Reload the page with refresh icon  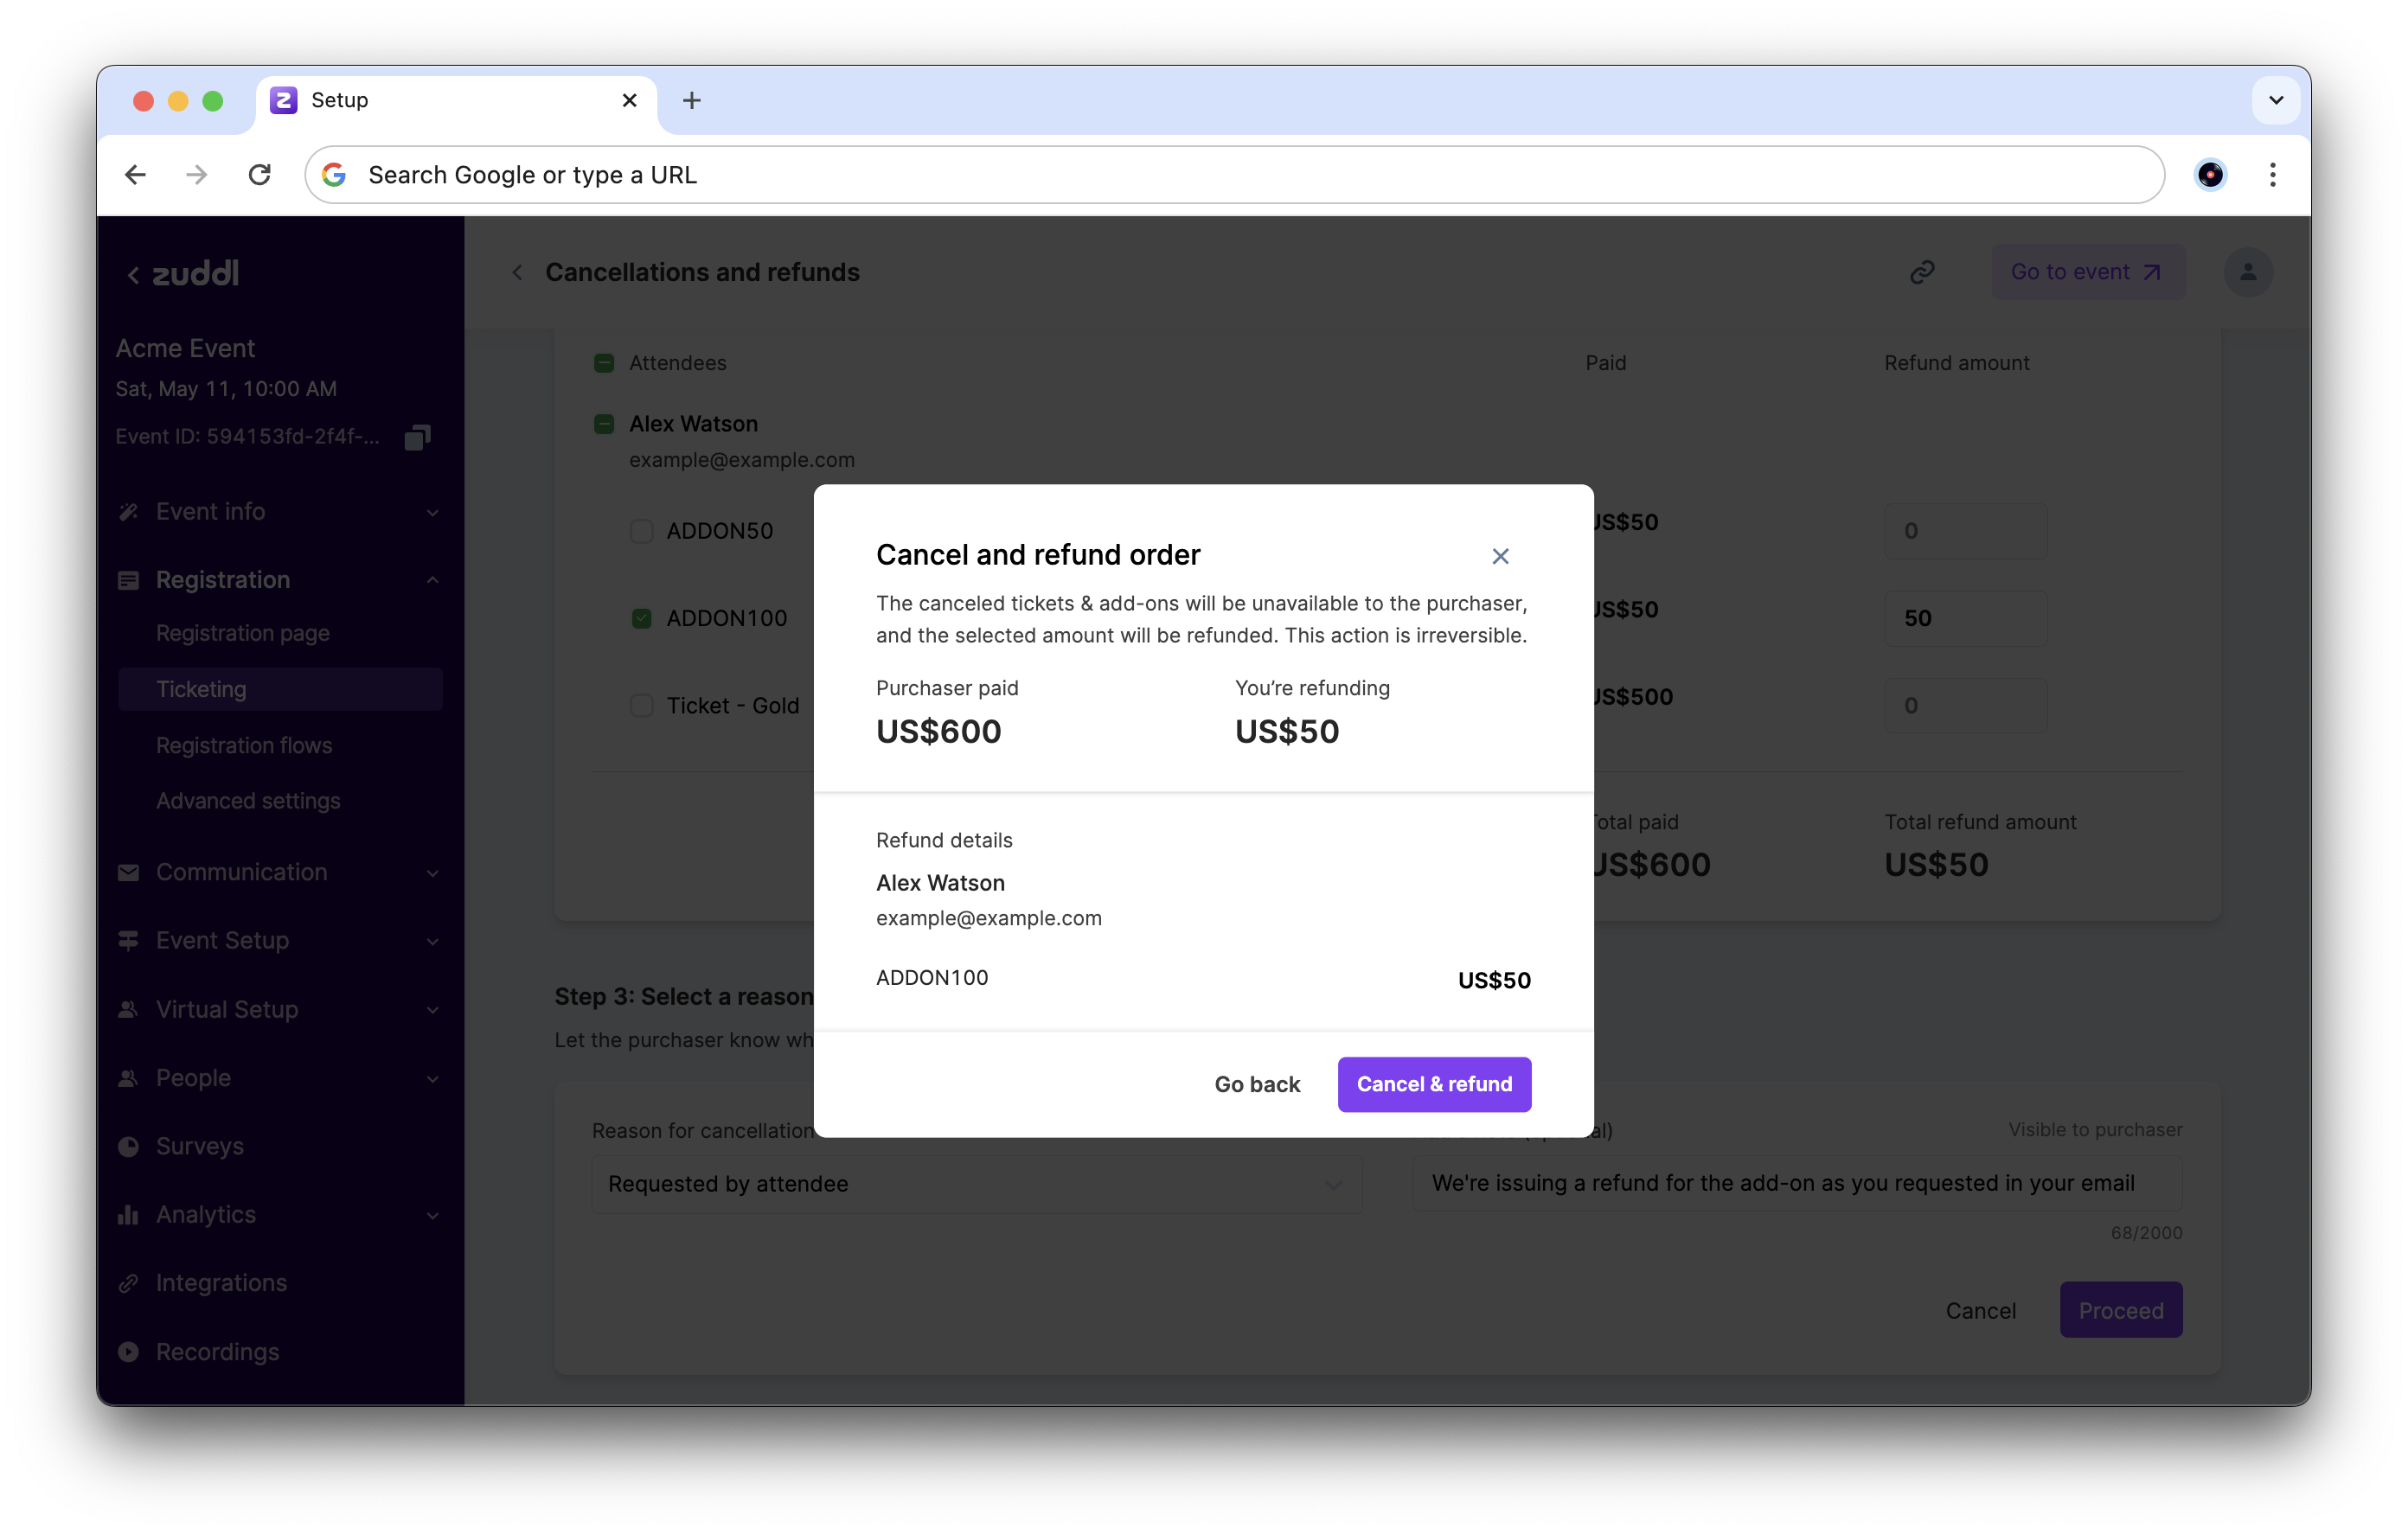260,175
